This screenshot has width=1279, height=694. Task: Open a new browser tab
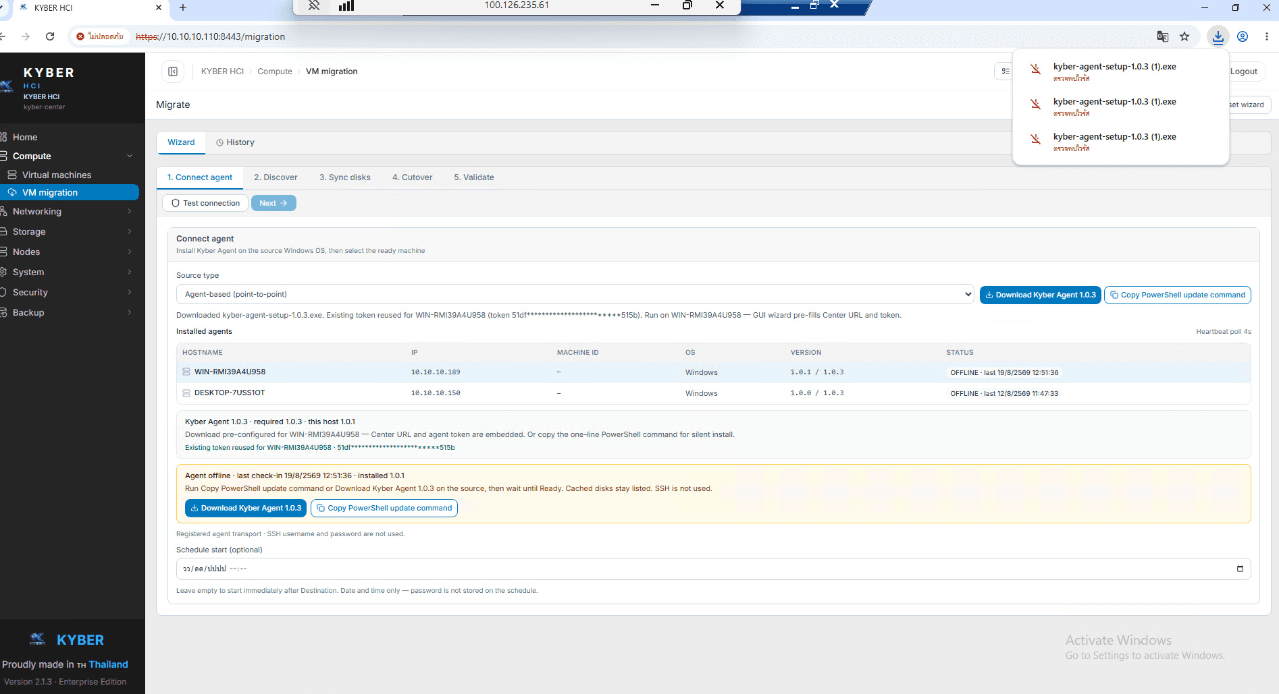[x=183, y=7]
